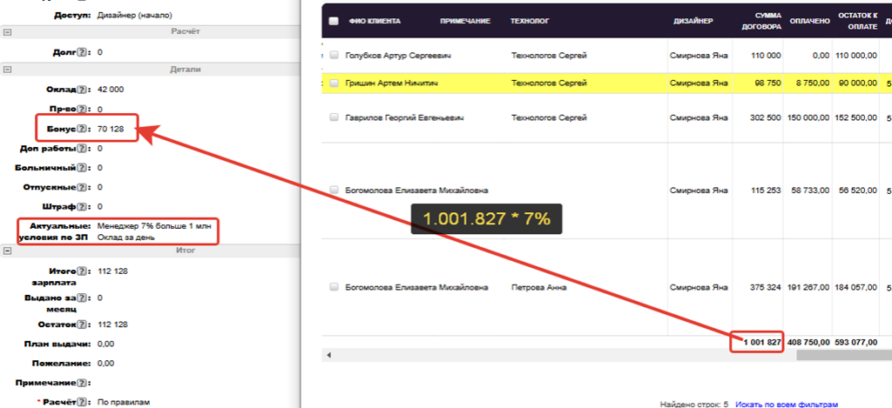Select checkbox for Гришин Артем Ничитич
The height and width of the screenshot is (408, 892).
334,84
